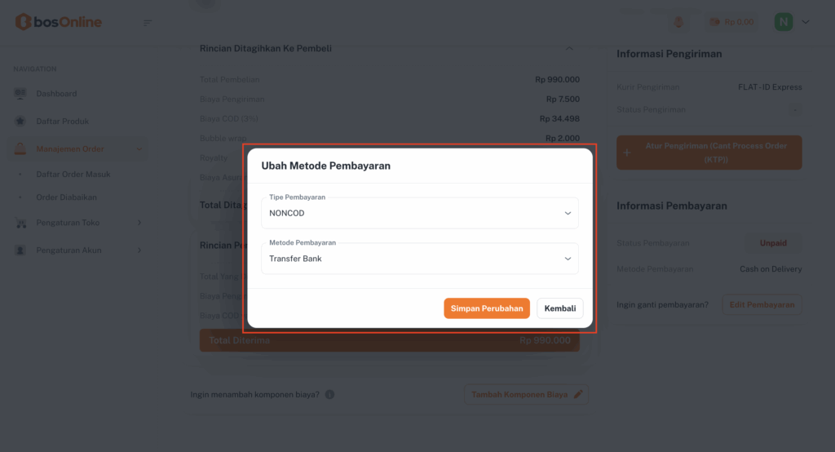Click the info icon beside 'Ingin menambah komponen biaya?'
The image size is (835, 452).
329,395
